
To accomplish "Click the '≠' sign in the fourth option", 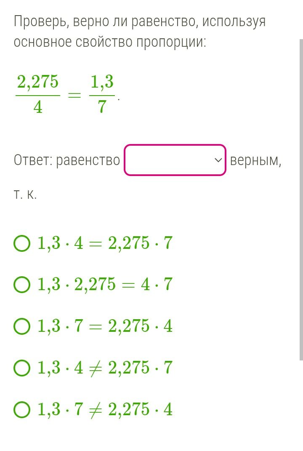I will [x=96, y=368].
